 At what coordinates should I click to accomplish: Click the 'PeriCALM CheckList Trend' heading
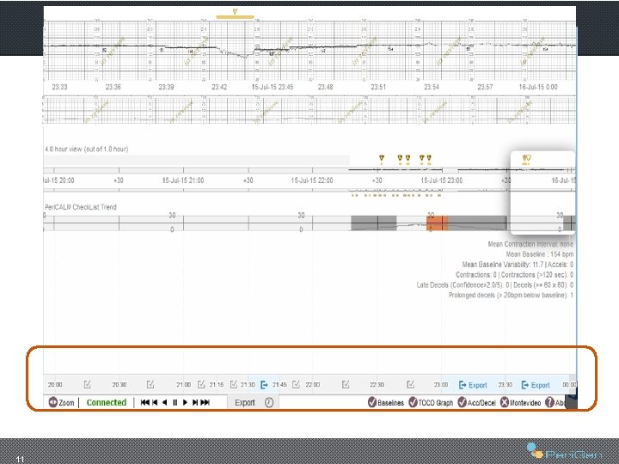(81, 207)
